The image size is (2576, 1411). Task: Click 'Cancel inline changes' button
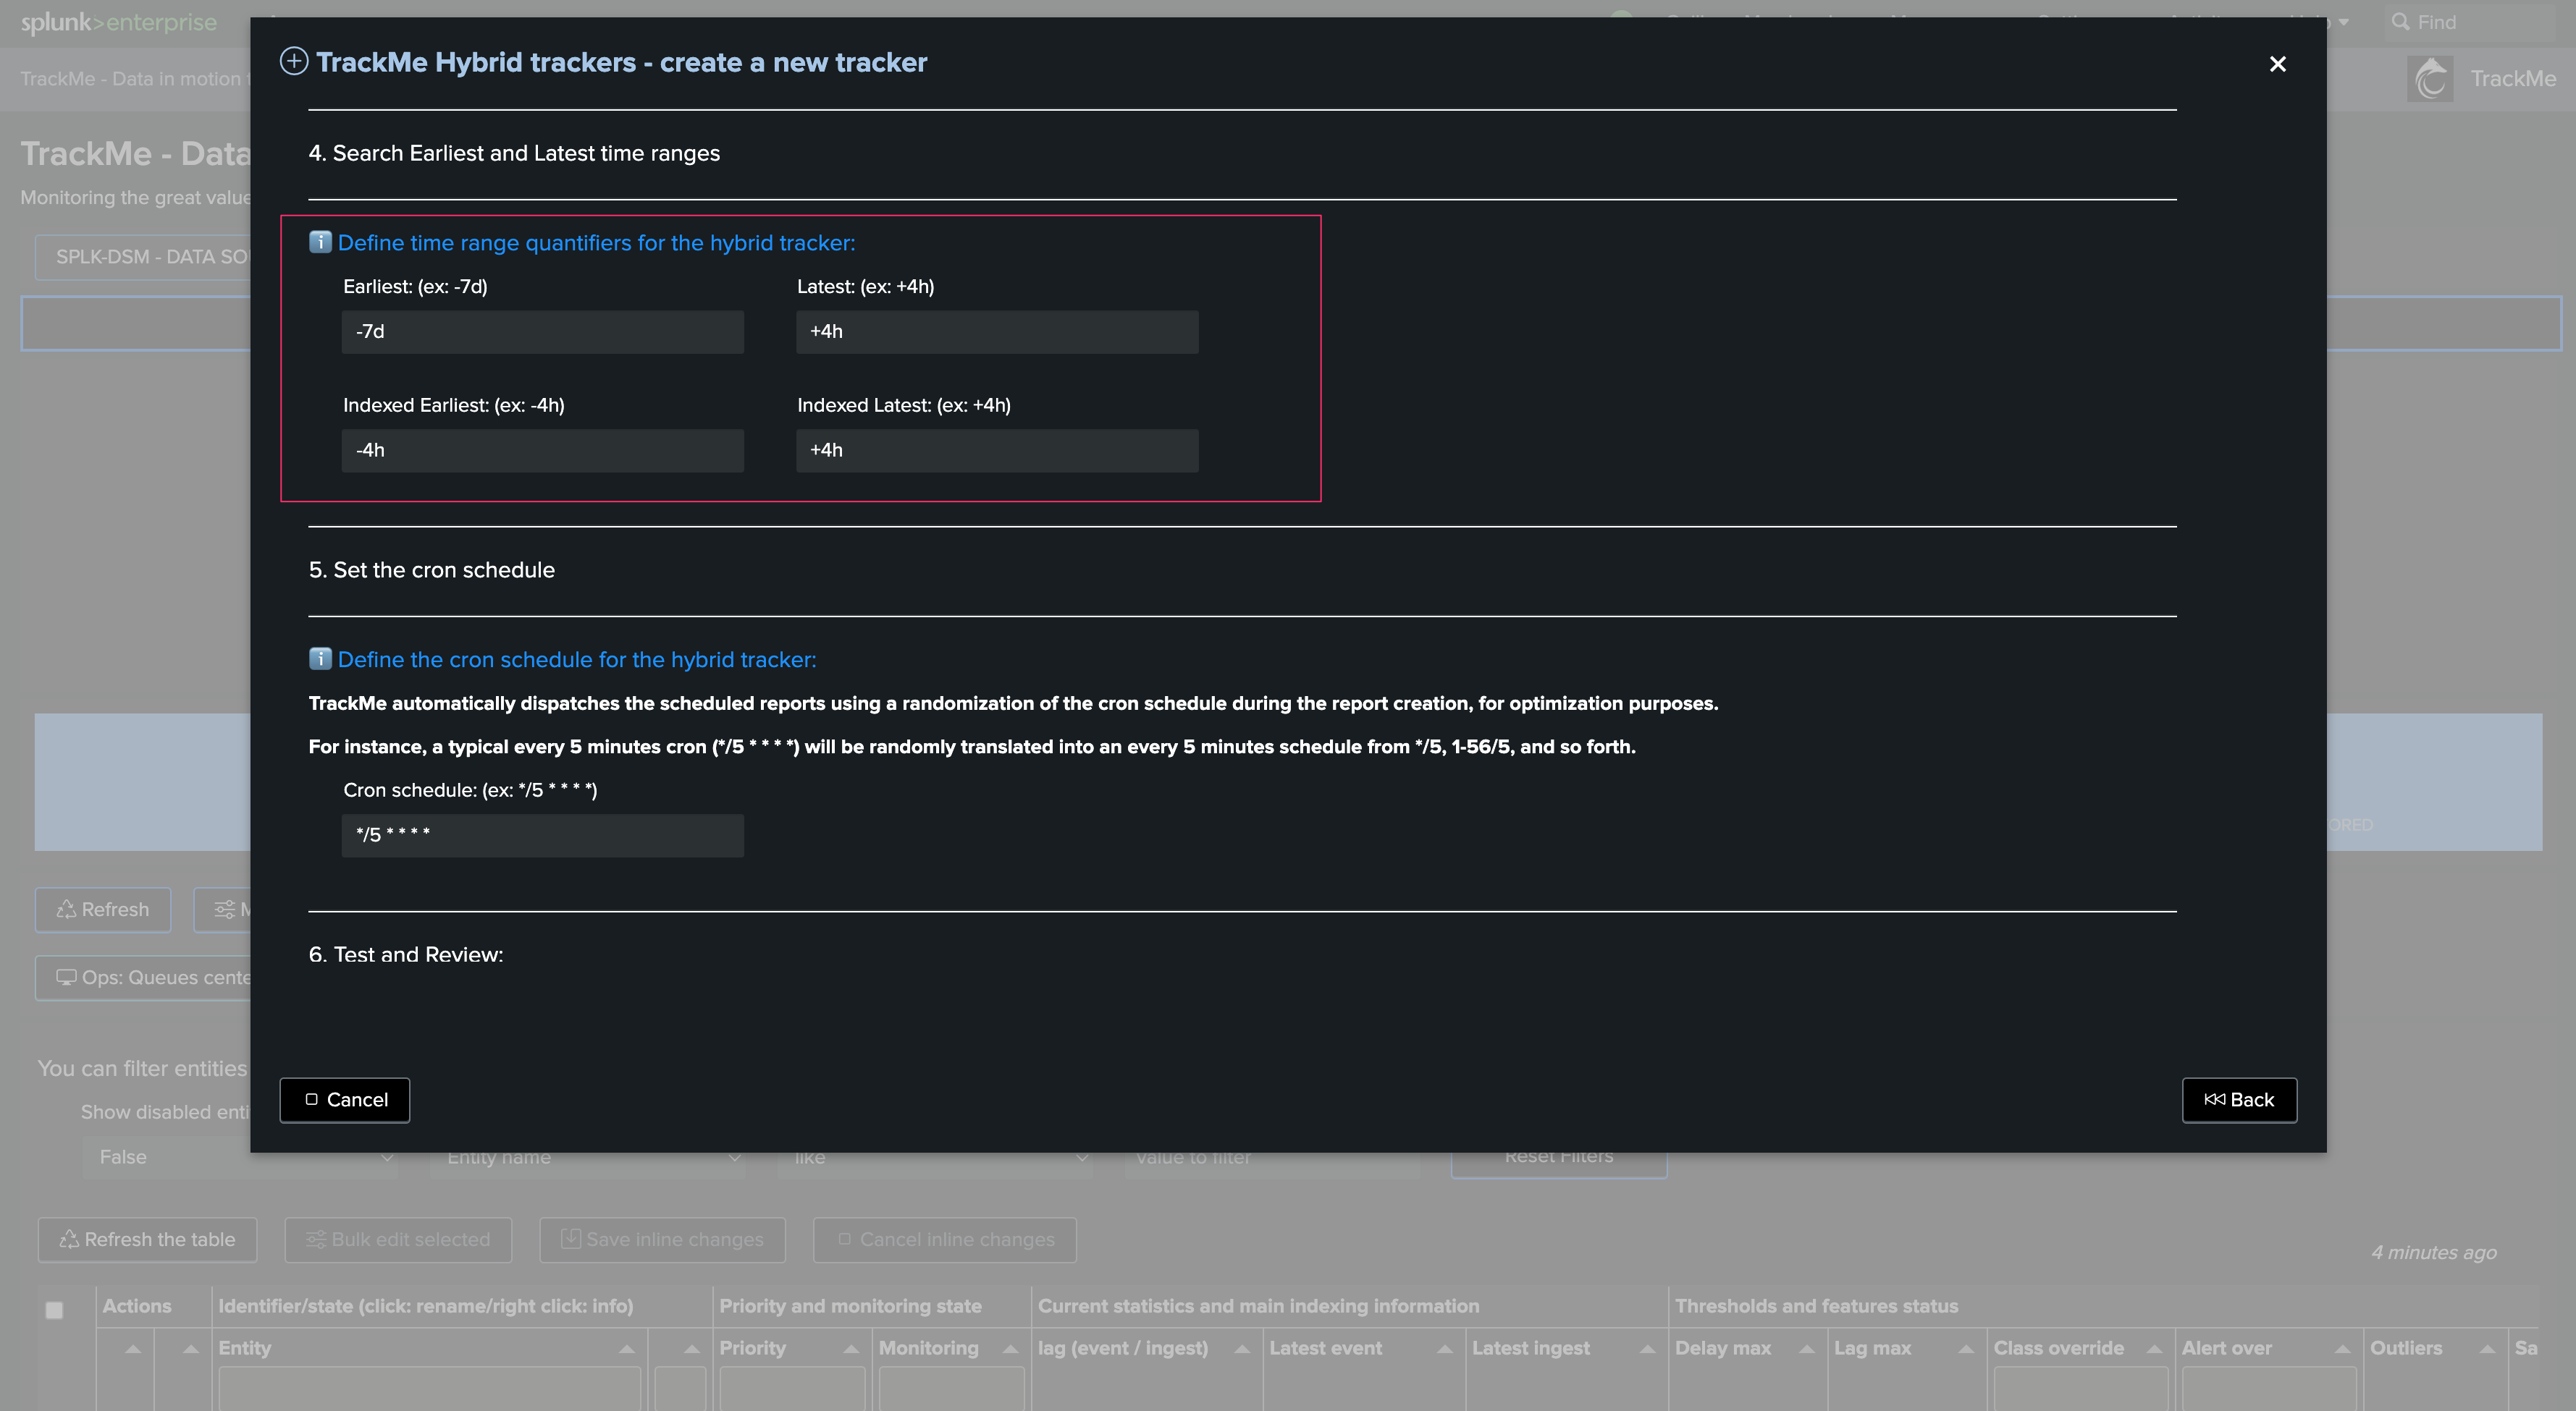(945, 1240)
